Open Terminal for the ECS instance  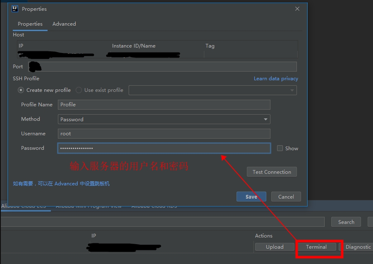click(x=316, y=247)
